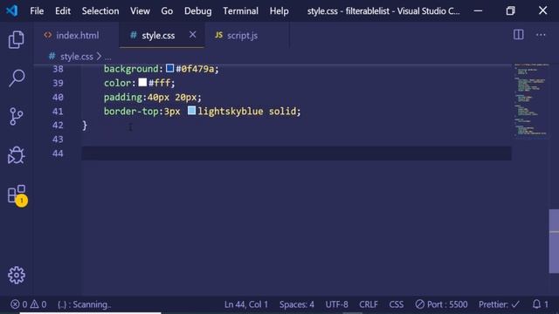The image size is (559, 314).
Task: Open the Debug menu
Action: click(198, 11)
